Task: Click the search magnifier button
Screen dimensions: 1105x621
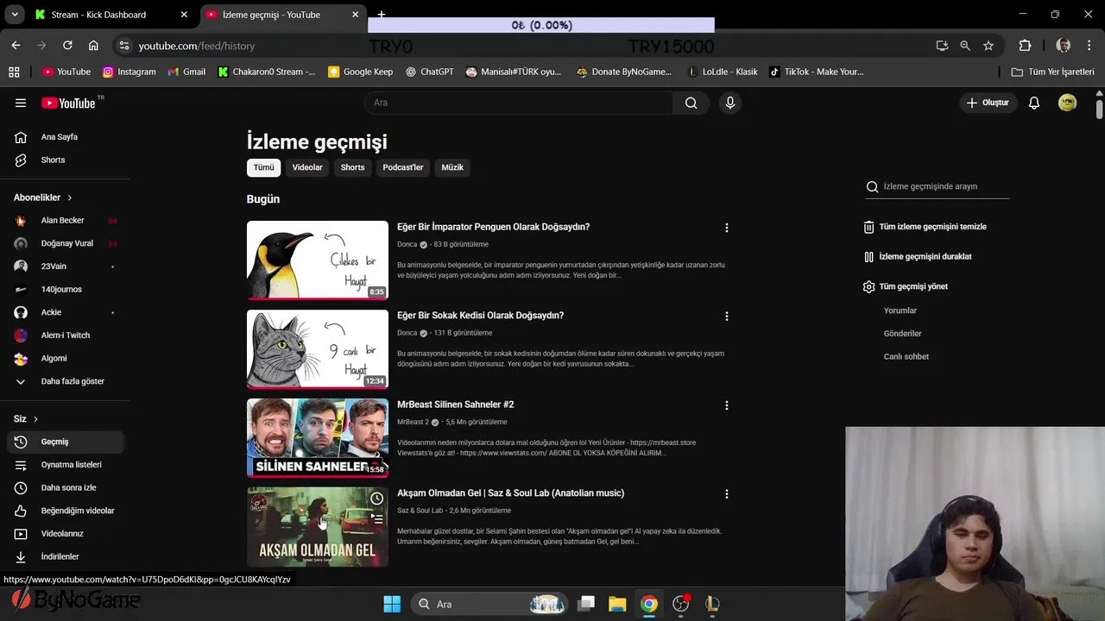Action: [x=691, y=103]
